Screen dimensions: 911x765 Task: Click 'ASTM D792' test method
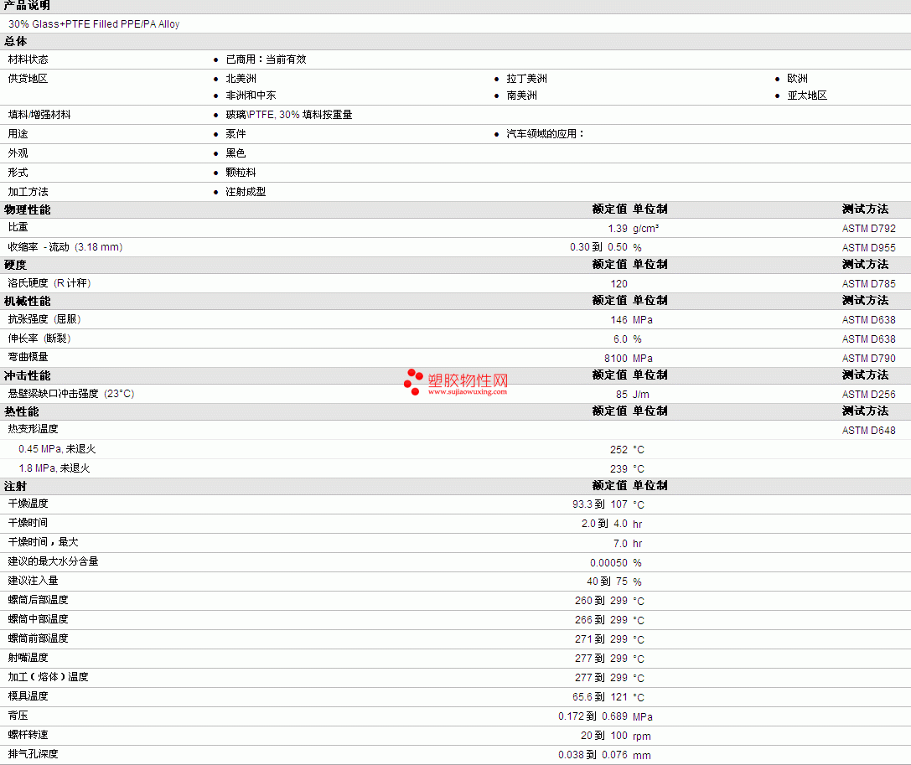(x=868, y=228)
